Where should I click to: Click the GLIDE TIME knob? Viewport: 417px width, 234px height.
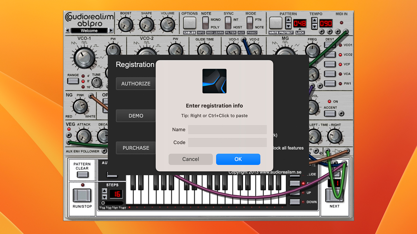(205, 49)
